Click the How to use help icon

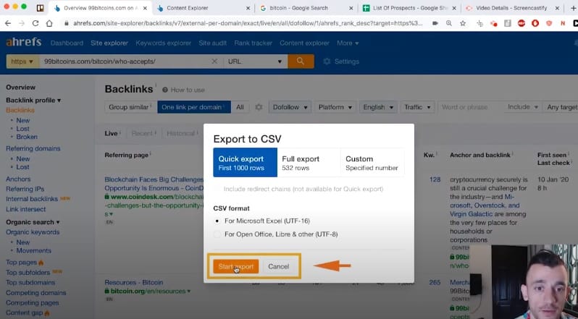[x=164, y=90]
